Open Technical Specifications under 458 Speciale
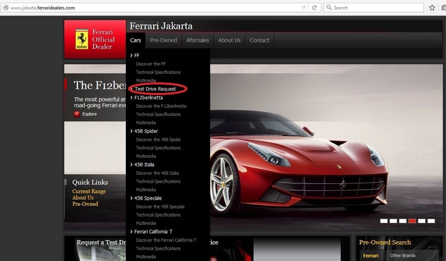Image resolution: width=446 pixels, height=261 pixels. pyautogui.click(x=158, y=215)
